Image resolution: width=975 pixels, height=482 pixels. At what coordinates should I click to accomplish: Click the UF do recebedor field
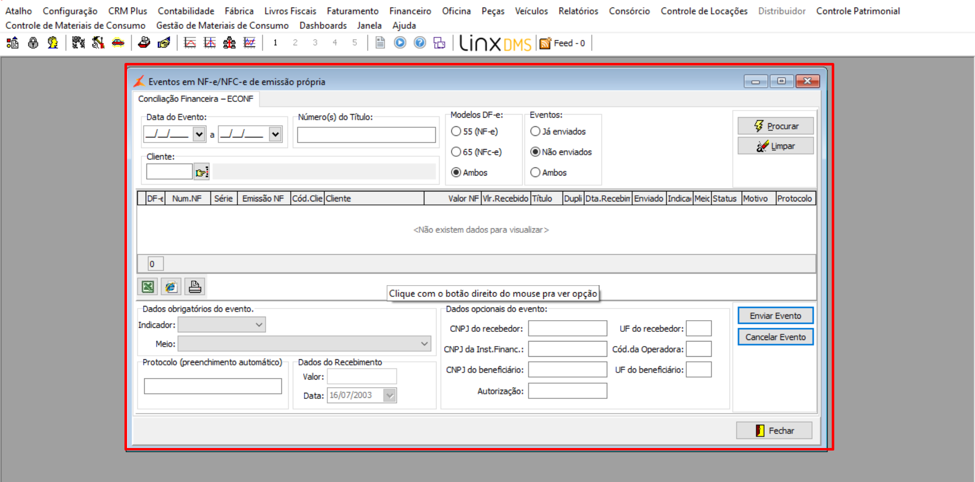(699, 329)
